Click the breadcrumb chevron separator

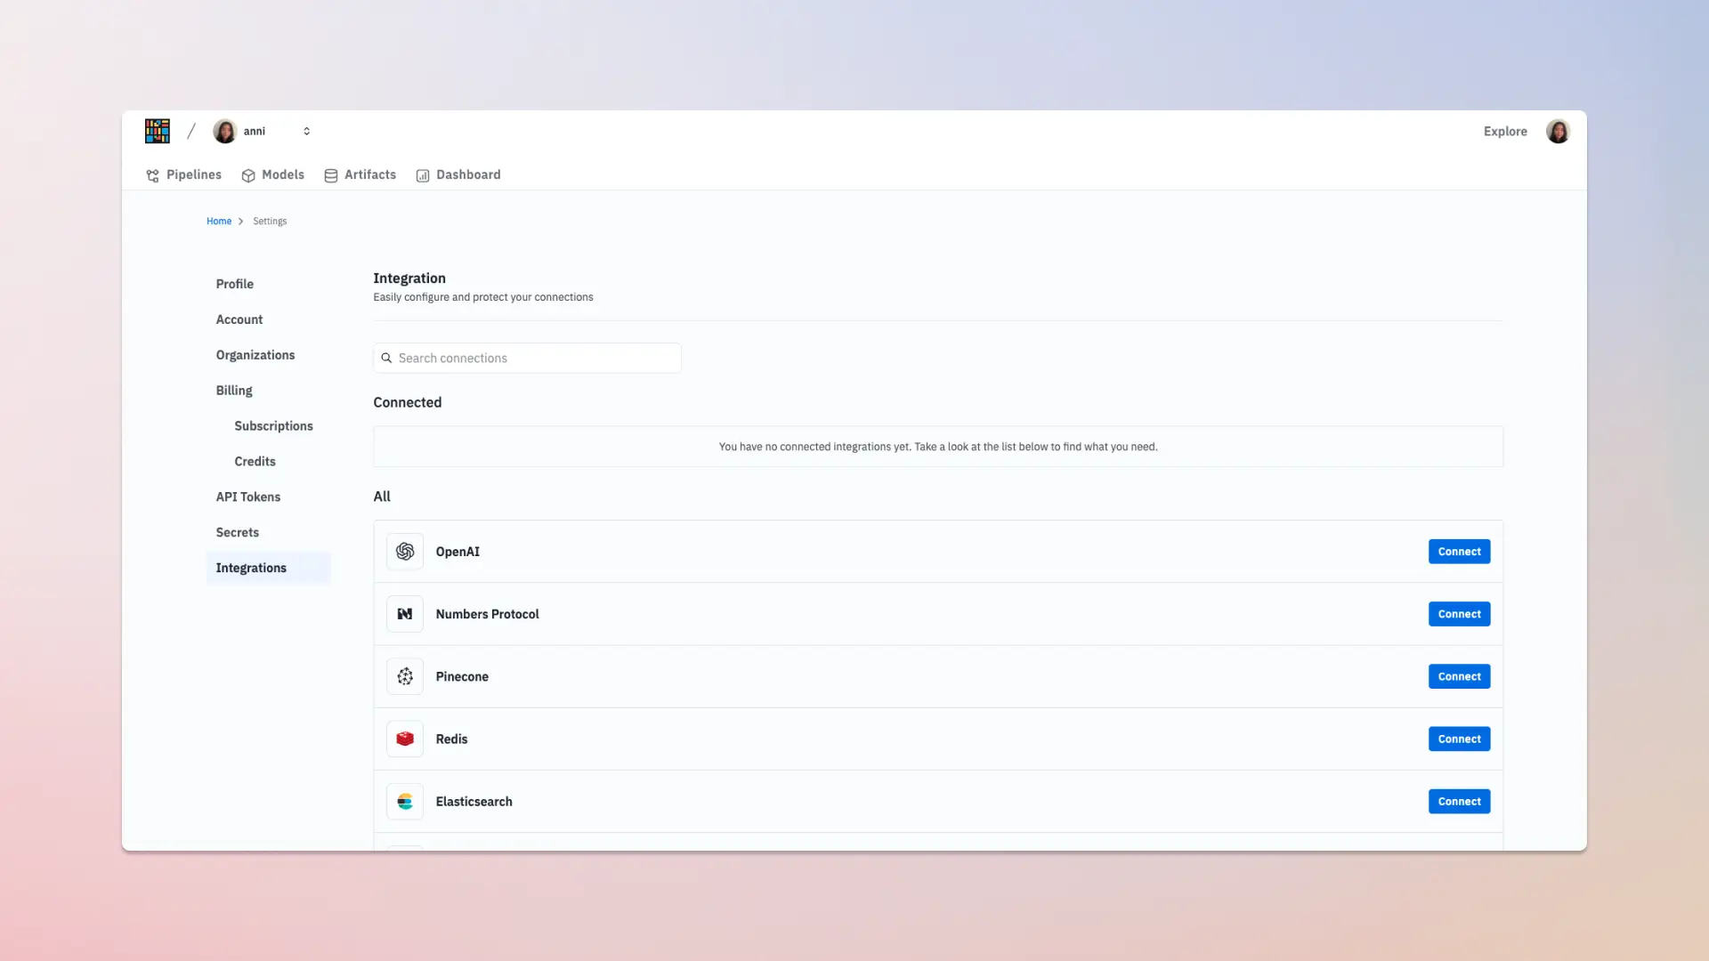pos(240,222)
